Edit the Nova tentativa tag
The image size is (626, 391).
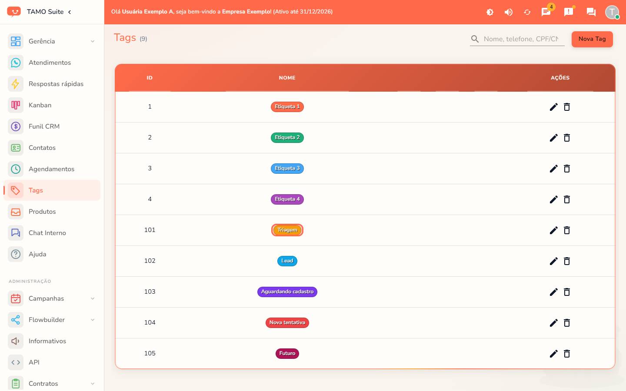pos(553,323)
